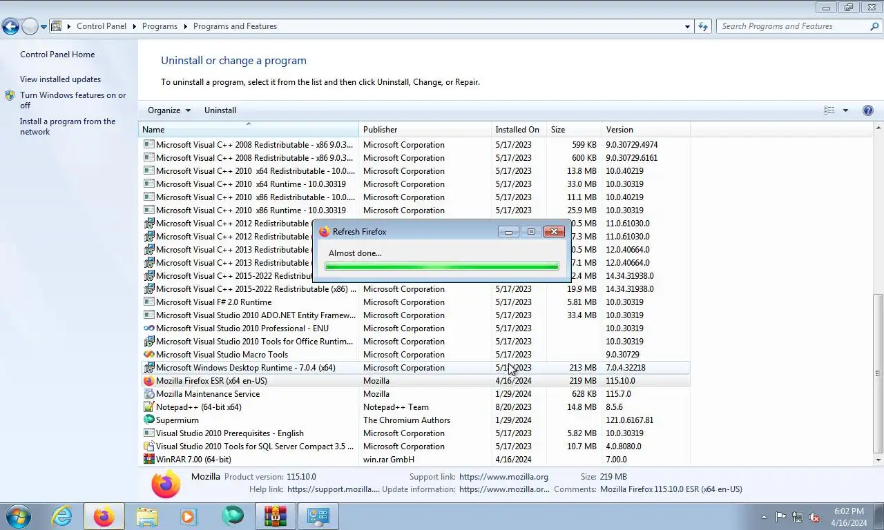Select Visual Studio 2010 Professional - ENU icon
884x530 pixels.
pos(148,328)
